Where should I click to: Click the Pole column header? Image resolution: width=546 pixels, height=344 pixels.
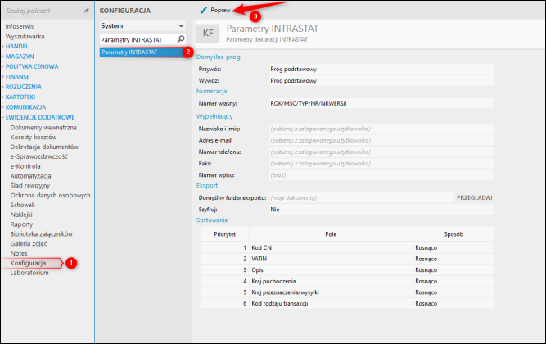coord(331,234)
